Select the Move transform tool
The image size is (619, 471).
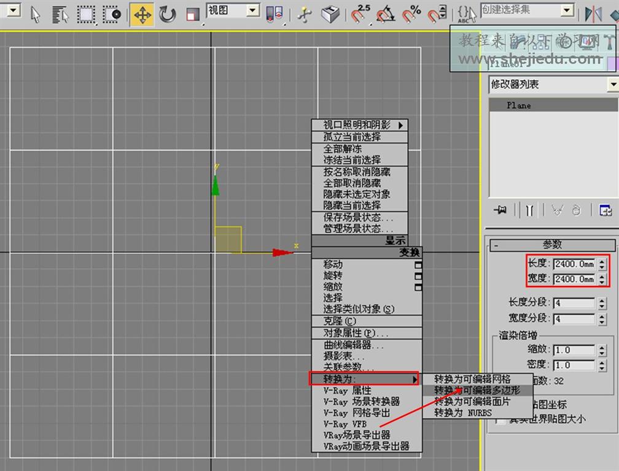[x=142, y=14]
